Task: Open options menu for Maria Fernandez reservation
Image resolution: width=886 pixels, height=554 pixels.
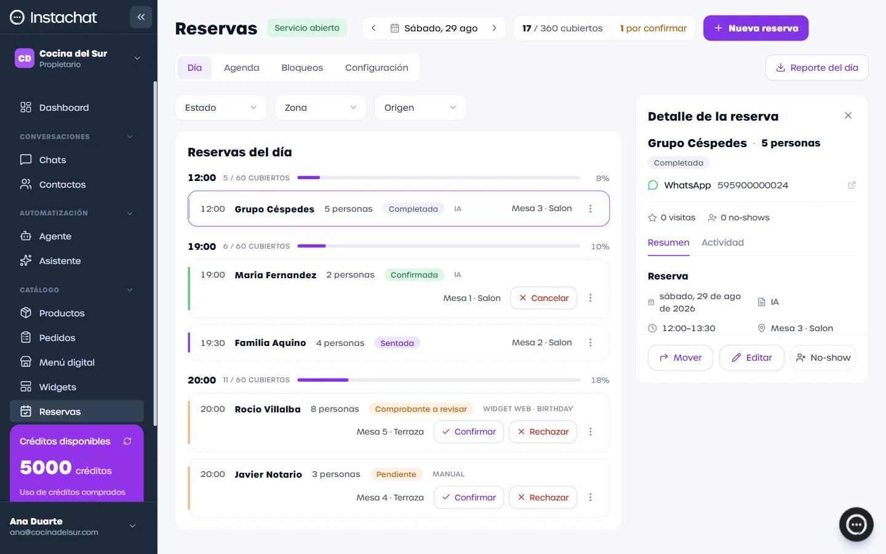Action: 590,298
